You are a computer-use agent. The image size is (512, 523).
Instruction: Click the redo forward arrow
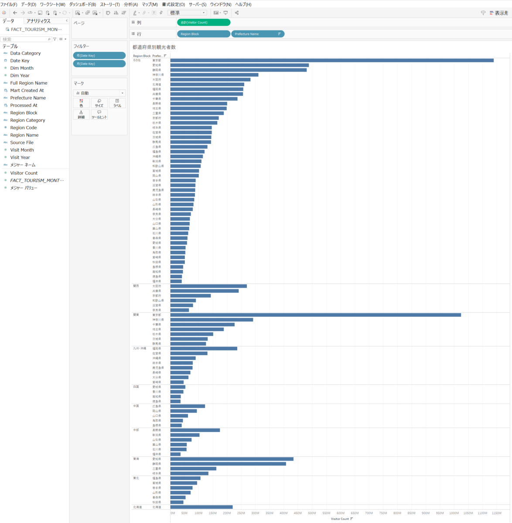[23, 13]
